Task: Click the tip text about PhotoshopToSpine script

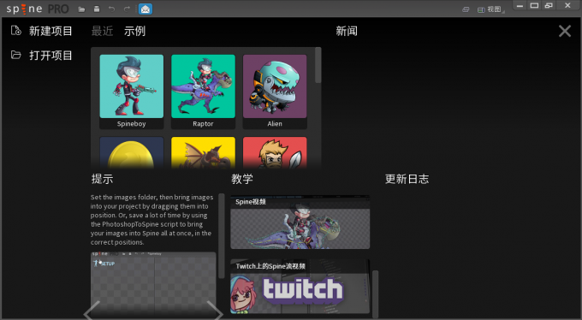Action: 151,220
